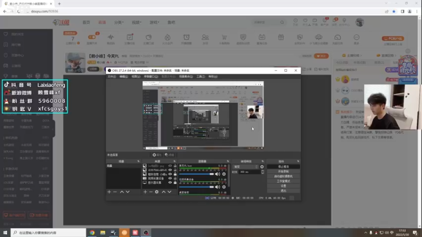Open settings gear of first mixer channel
Viewport: 422px width, 237px height.
point(224,174)
